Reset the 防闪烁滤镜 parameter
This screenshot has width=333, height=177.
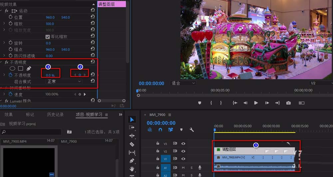(93, 55)
